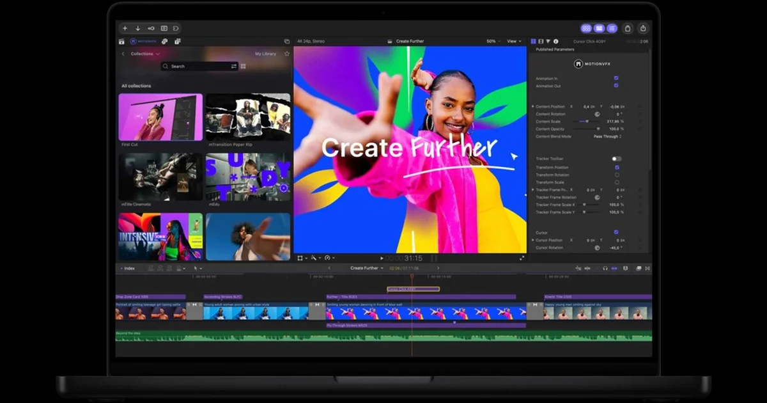This screenshot has width=767, height=403.
Task: Open the View options dropdown
Action: tap(514, 41)
